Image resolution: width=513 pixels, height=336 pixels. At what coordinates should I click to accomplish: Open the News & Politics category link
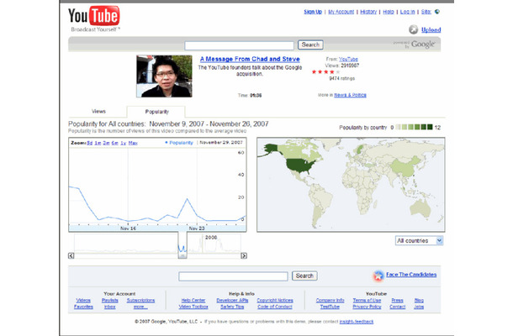point(350,95)
